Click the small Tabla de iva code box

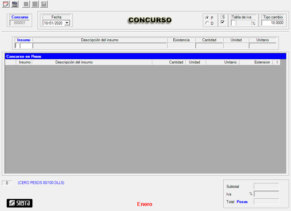click(233, 23)
